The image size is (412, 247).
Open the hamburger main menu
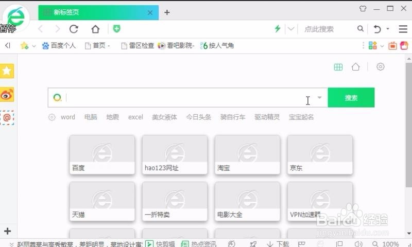point(403,29)
